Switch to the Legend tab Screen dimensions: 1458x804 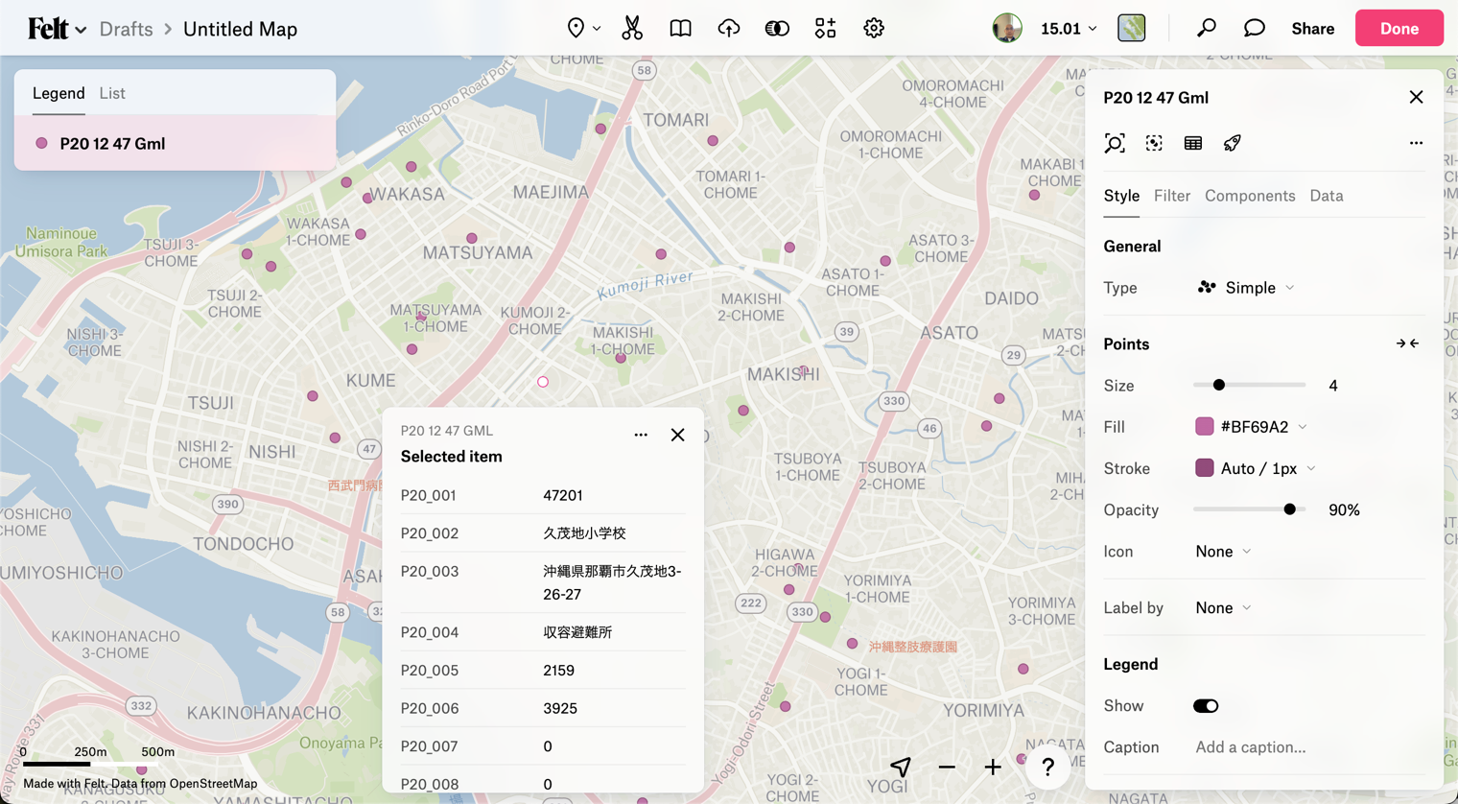pyautogui.click(x=59, y=93)
